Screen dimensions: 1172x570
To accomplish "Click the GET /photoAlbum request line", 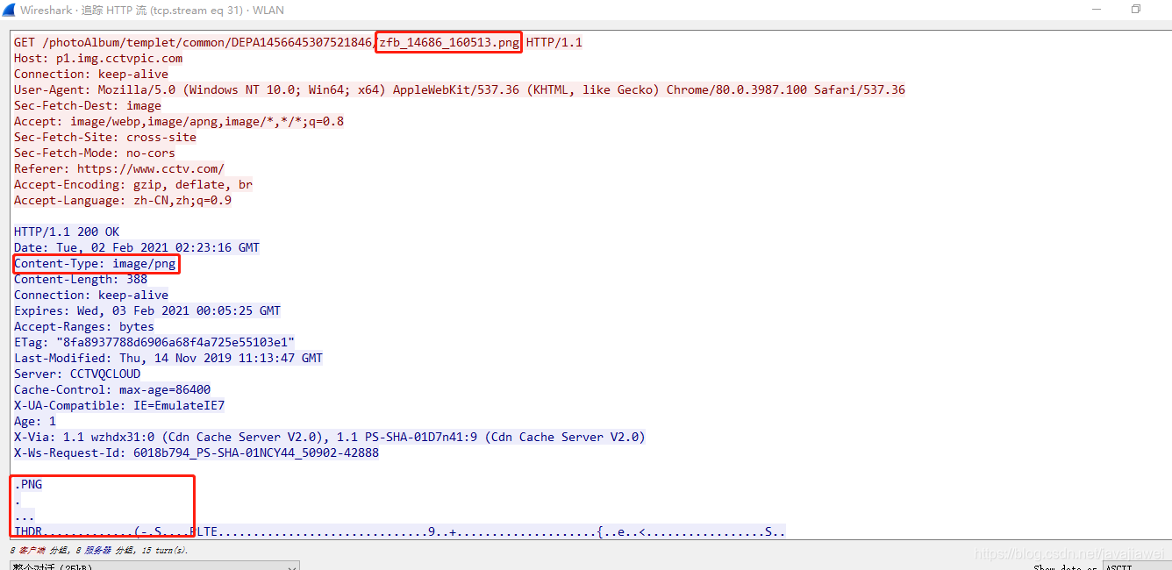I will point(298,42).
